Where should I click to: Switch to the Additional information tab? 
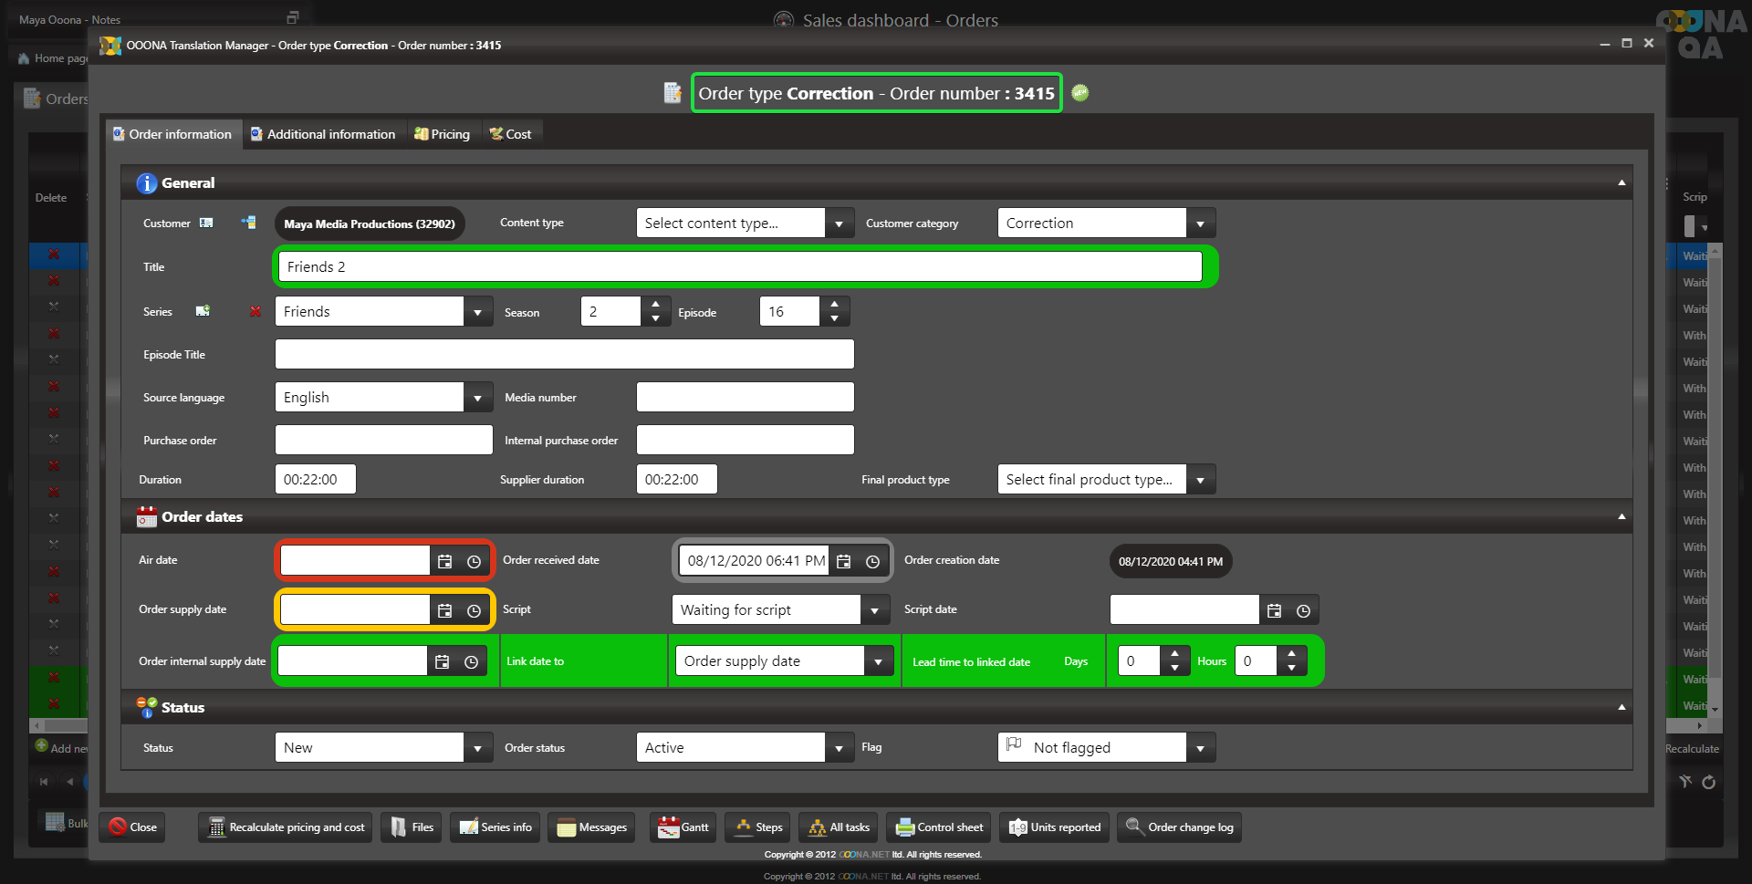click(x=323, y=134)
